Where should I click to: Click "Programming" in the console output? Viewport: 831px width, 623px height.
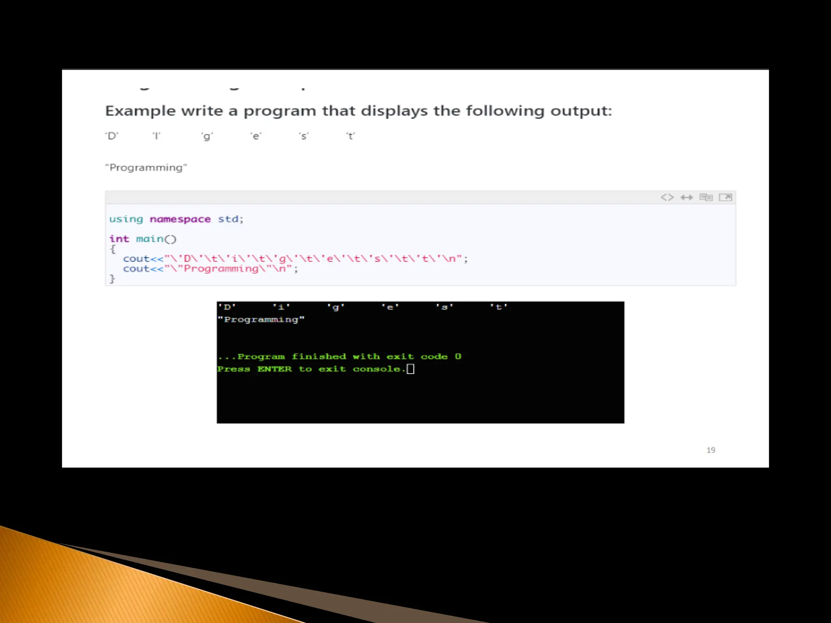point(261,320)
